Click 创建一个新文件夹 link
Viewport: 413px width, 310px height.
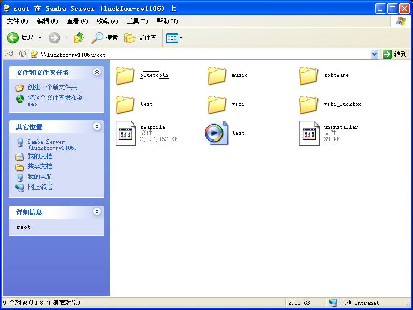(53, 87)
